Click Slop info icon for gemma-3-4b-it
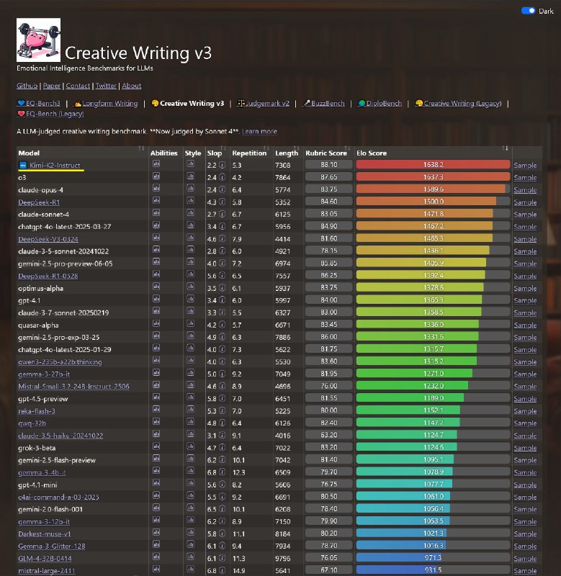The width and height of the screenshot is (561, 576). pos(222,472)
